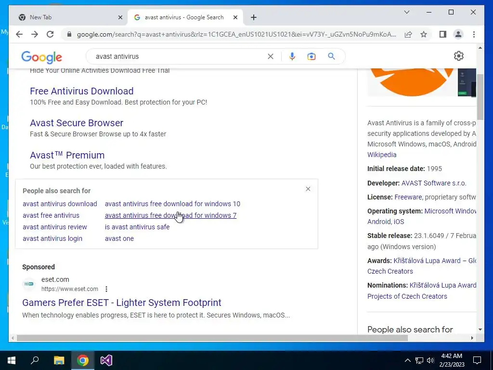Select avast antivirus free download for windows 7

[x=171, y=215]
